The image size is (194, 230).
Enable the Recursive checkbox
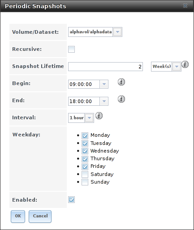[71, 49]
